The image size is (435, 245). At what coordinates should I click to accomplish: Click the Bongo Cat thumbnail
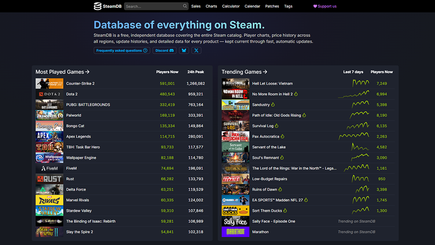50,126
